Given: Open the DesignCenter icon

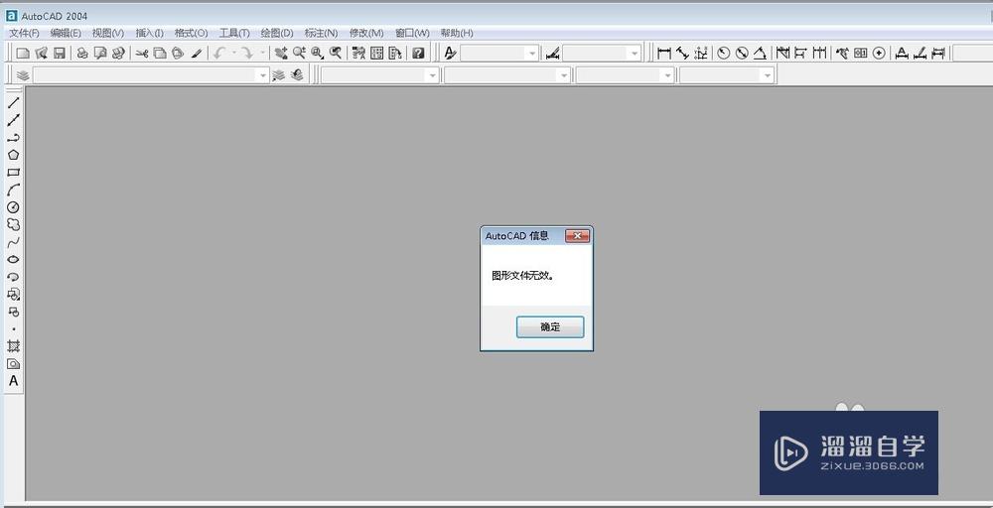Looking at the screenshot, I should [x=376, y=54].
